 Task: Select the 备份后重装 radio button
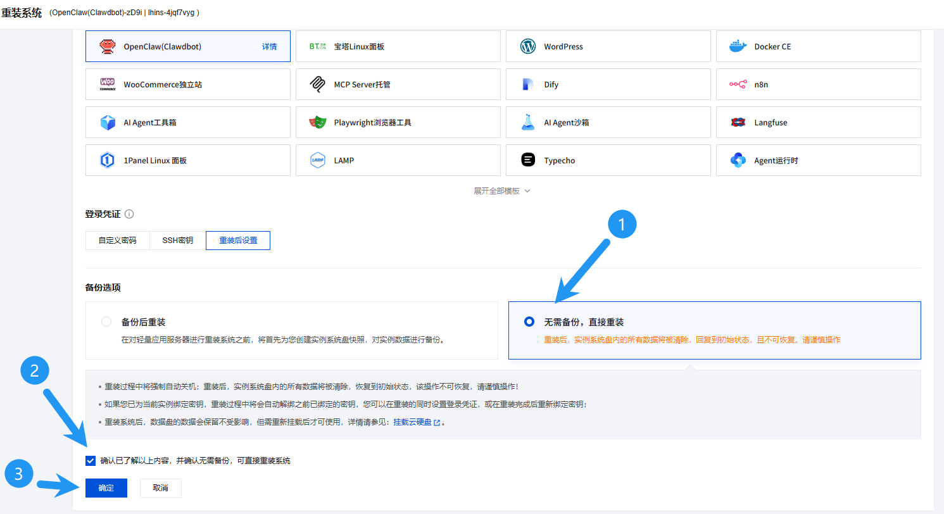coord(106,322)
